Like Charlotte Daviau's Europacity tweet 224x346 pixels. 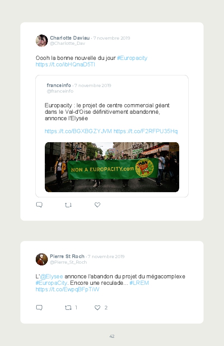[x=97, y=205]
